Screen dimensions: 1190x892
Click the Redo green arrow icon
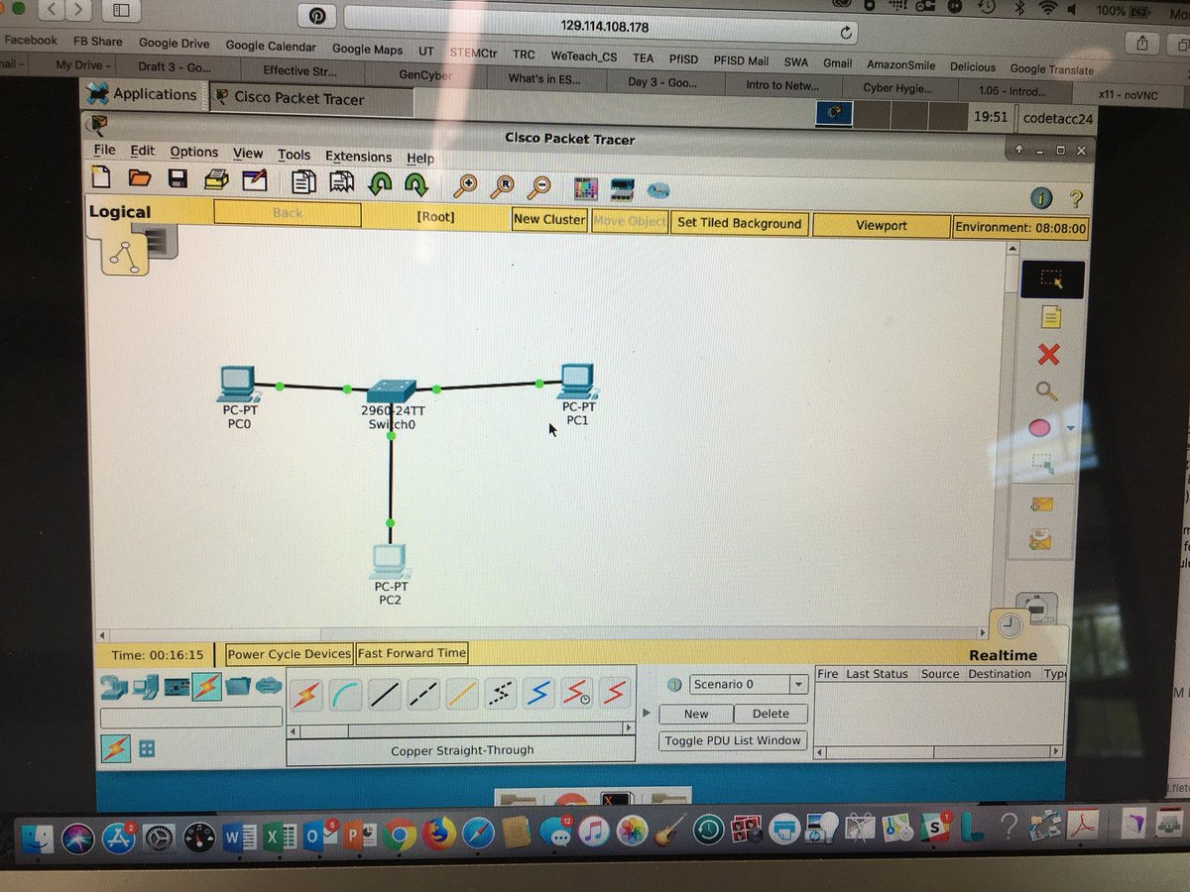coord(416,183)
